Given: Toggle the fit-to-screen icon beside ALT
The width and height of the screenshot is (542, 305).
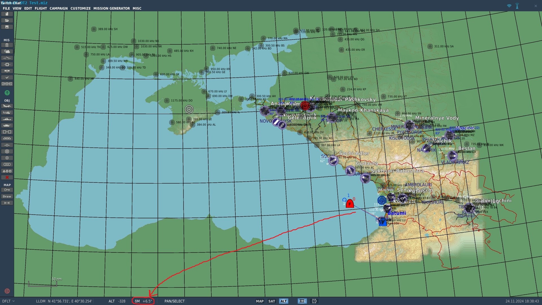Looking at the screenshot, I should pyautogui.click(x=302, y=301).
